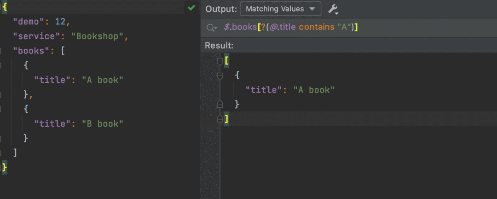Click fold marker beside result closing brace
This screenshot has width=497, height=199.
coord(220,105)
